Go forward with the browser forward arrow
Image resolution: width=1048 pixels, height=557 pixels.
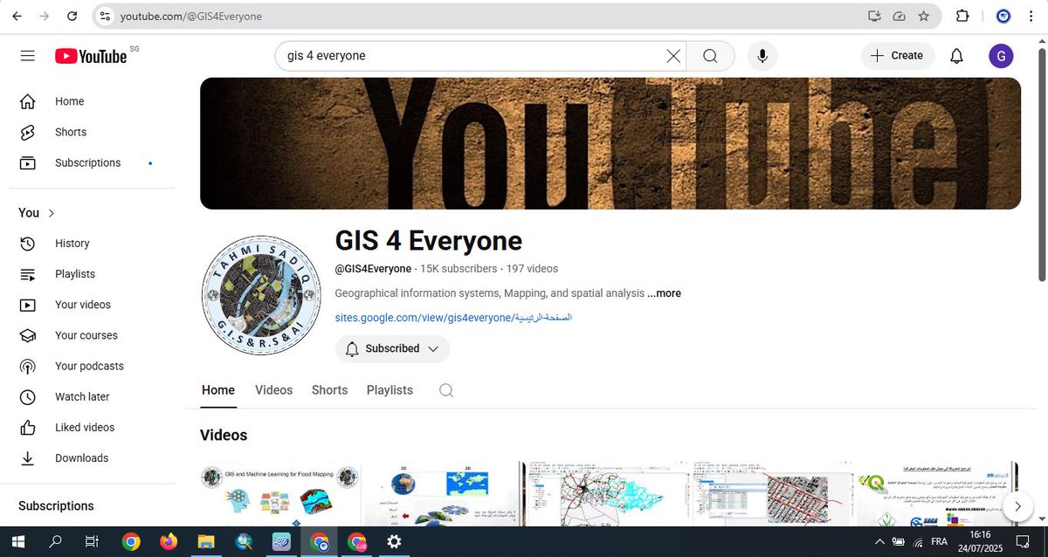(x=45, y=16)
